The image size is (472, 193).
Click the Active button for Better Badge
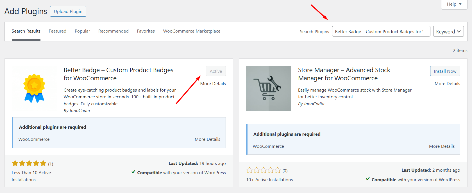(215, 71)
